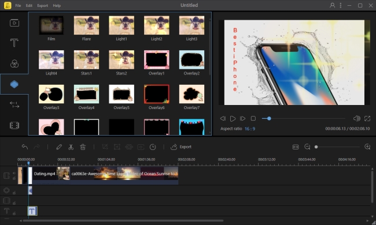This screenshot has width=376, height=225.
Task: Select the Overlay6 red frame thumbnail
Action: [x=157, y=94]
